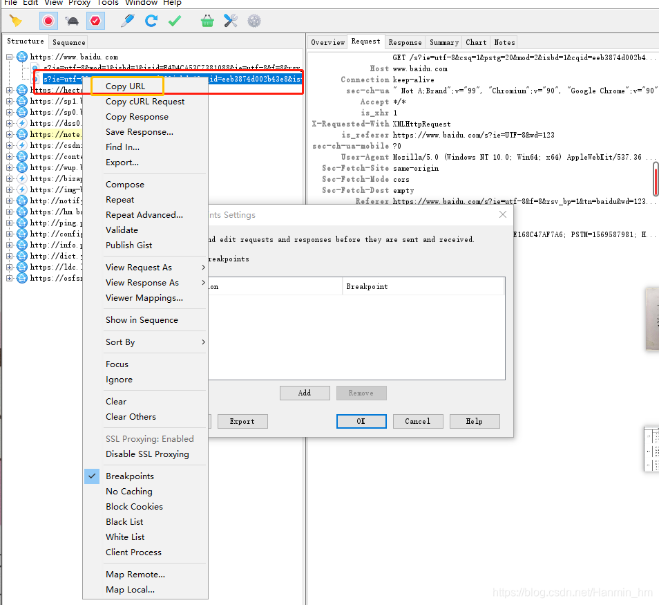Click Help in Breakpoints Settings dialog

tap(475, 421)
